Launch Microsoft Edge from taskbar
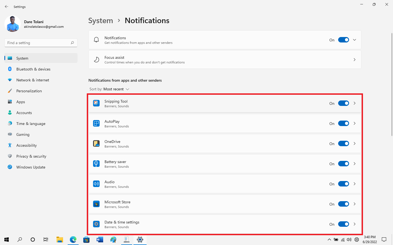This screenshot has height=245, width=393. pos(73,240)
